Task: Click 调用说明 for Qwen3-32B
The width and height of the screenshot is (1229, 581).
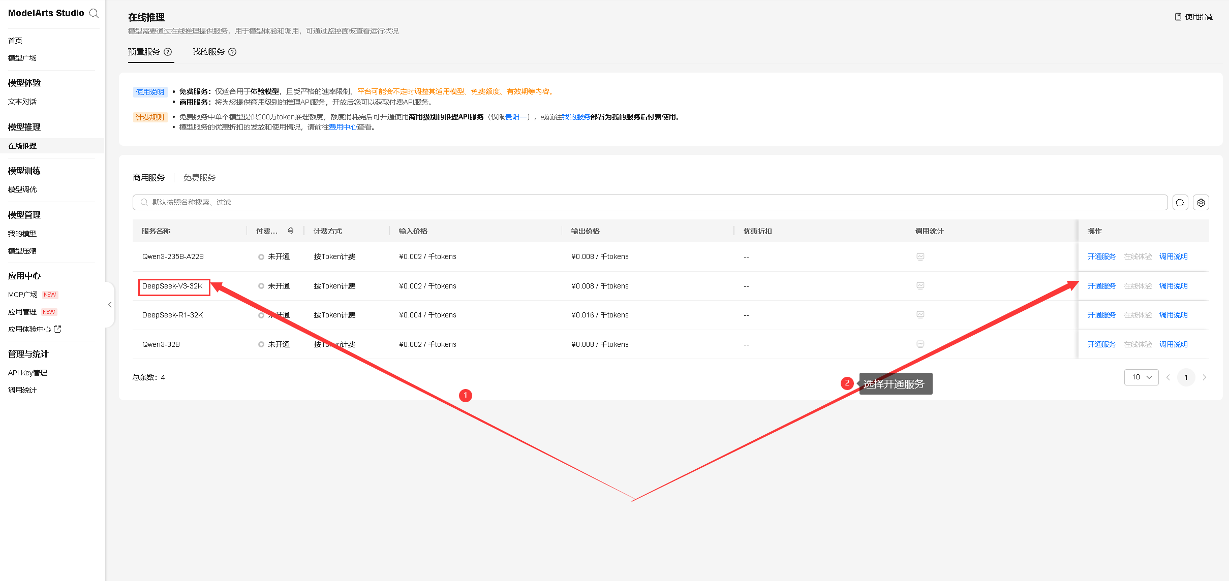Action: (1173, 344)
